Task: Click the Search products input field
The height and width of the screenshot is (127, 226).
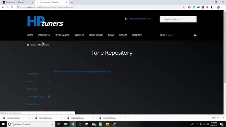Action: [x=178, y=19]
